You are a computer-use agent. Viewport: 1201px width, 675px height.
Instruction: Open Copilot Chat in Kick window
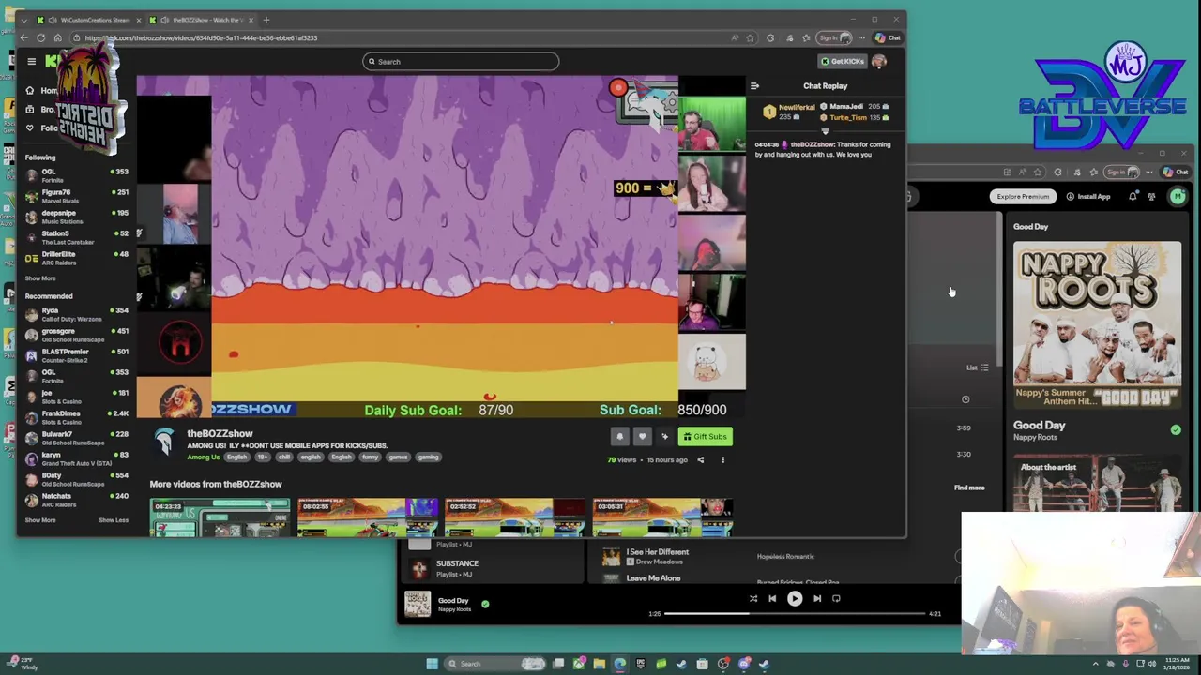pos(888,38)
